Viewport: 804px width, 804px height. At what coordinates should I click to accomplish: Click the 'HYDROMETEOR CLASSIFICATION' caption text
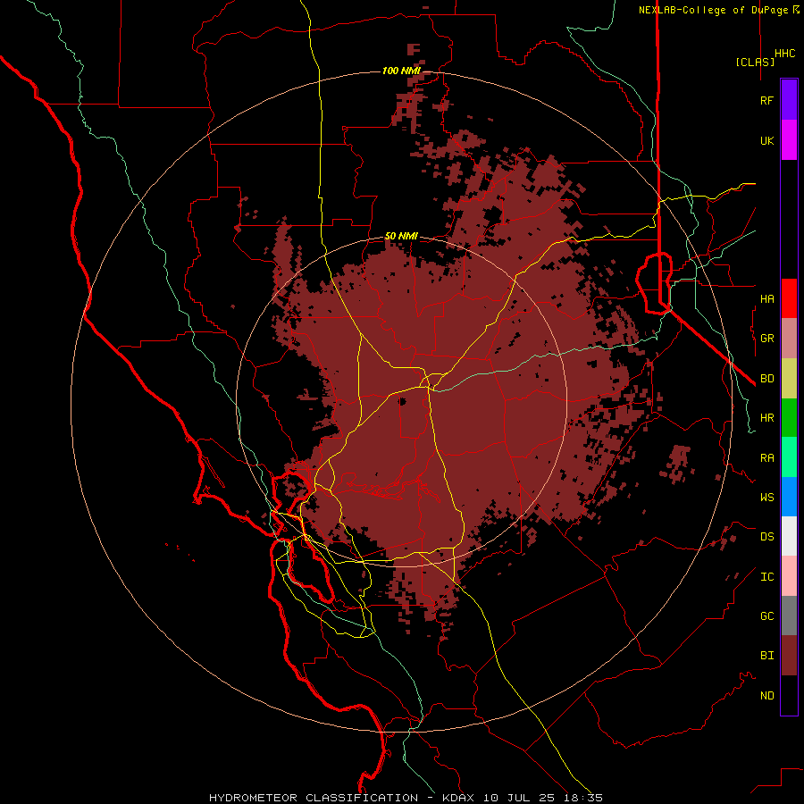[x=314, y=798]
